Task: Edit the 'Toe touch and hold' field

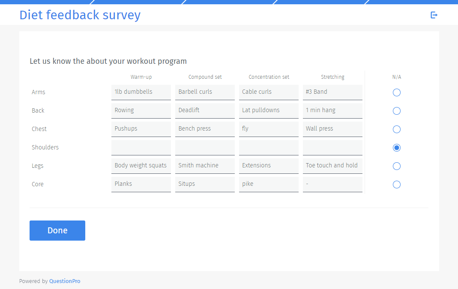Action: [x=332, y=165]
